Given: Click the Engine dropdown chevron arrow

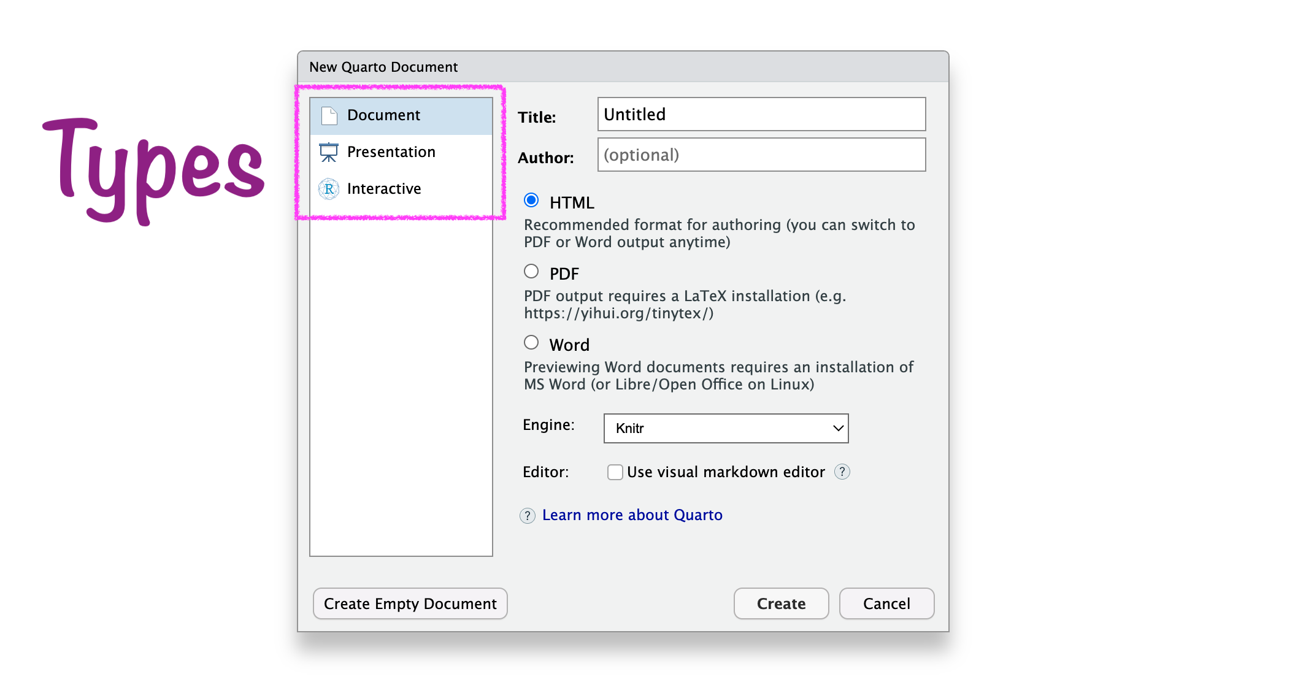Looking at the screenshot, I should click(838, 428).
